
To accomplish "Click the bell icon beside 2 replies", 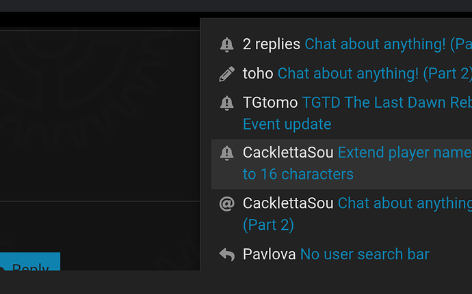I will pyautogui.click(x=226, y=45).
